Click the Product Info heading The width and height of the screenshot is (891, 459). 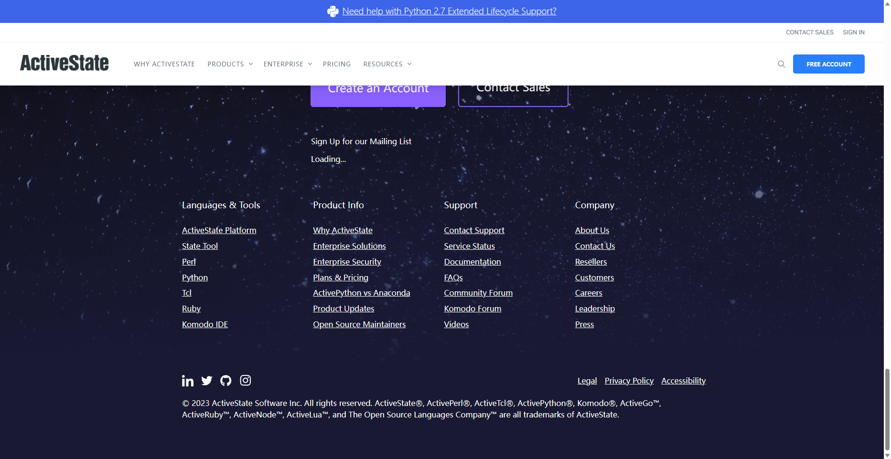[x=338, y=205]
